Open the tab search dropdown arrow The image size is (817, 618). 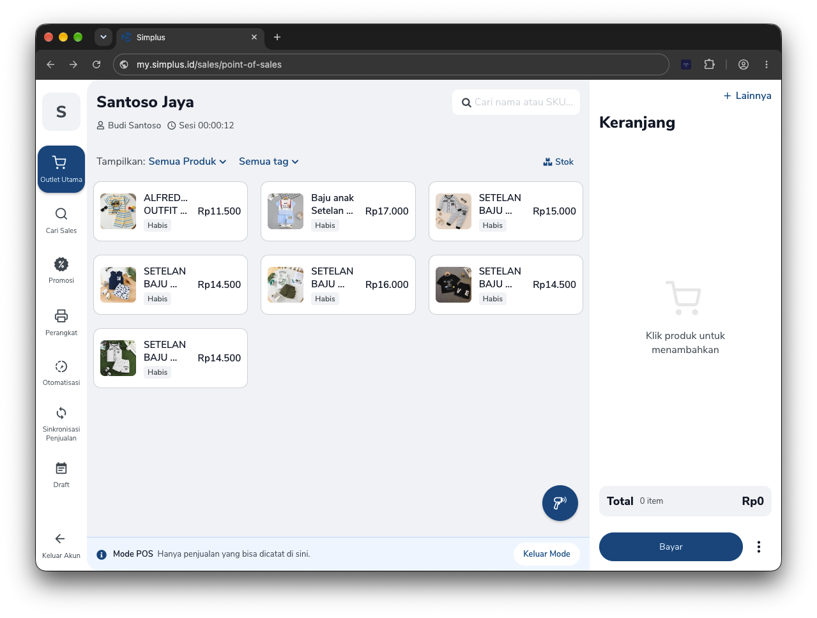103,37
